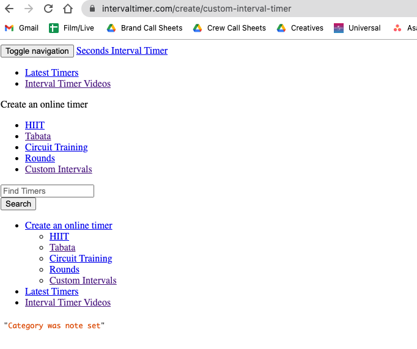Click the Toggle navigation button
The height and width of the screenshot is (349, 417).
37,51
